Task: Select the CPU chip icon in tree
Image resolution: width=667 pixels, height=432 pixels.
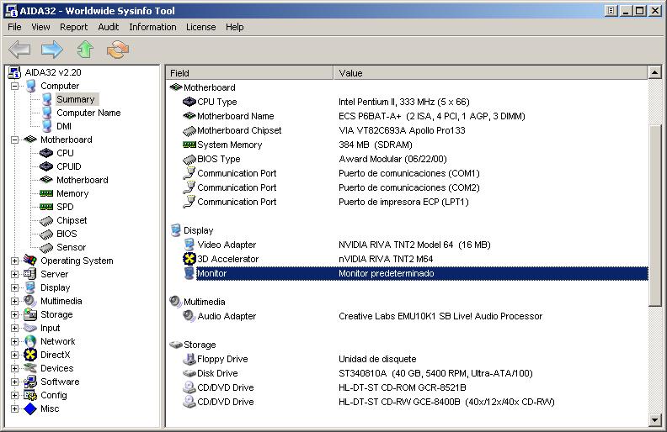Action: click(46, 153)
